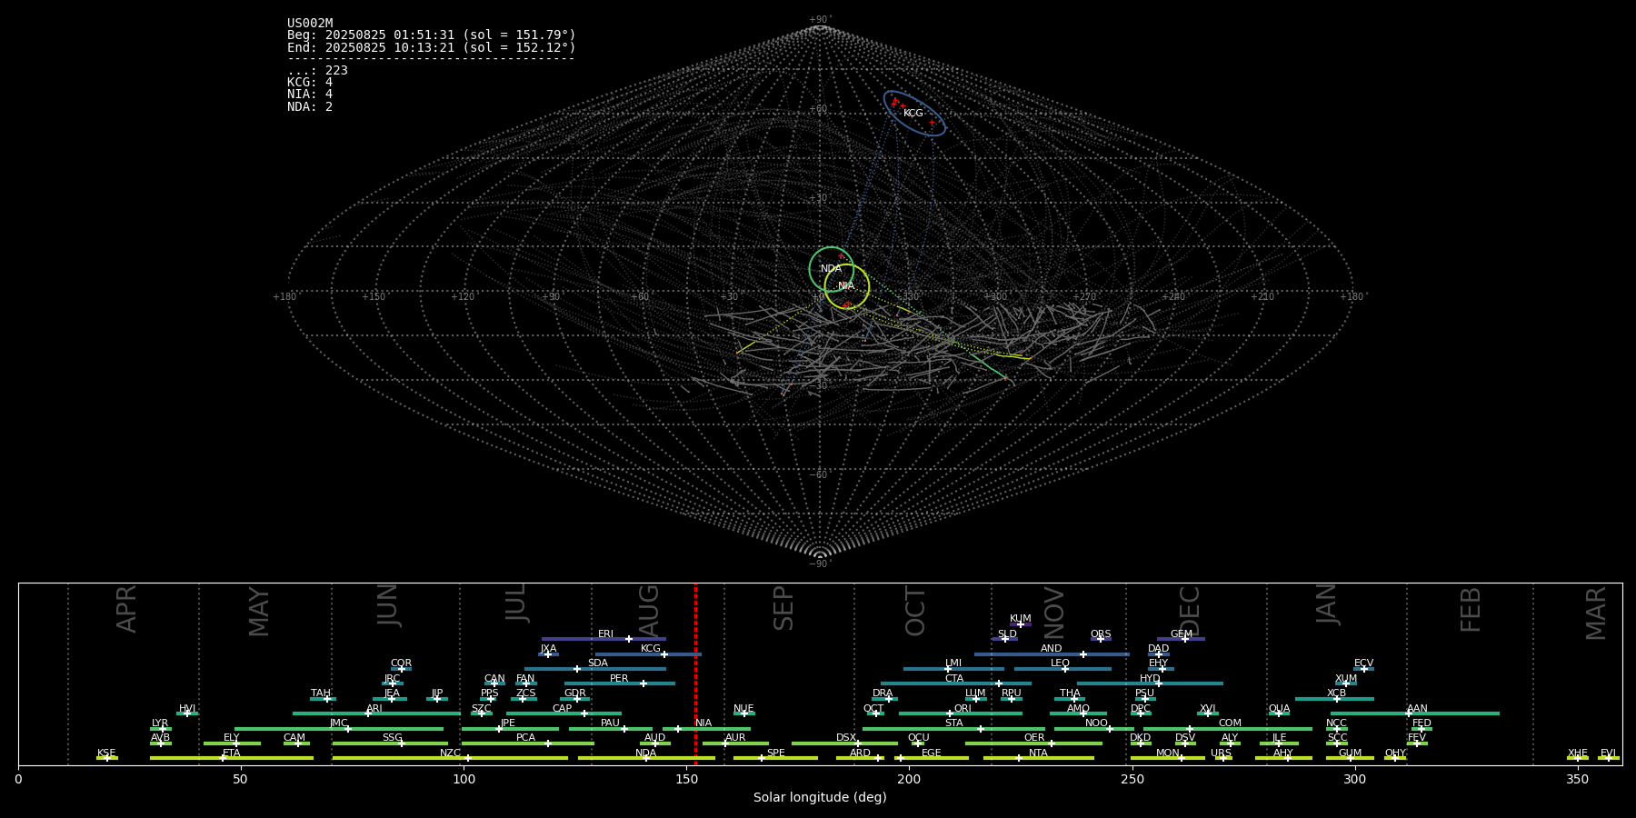The width and height of the screenshot is (1636, 818).
Task: Click the SEP month label in timeline
Action: pyautogui.click(x=783, y=608)
